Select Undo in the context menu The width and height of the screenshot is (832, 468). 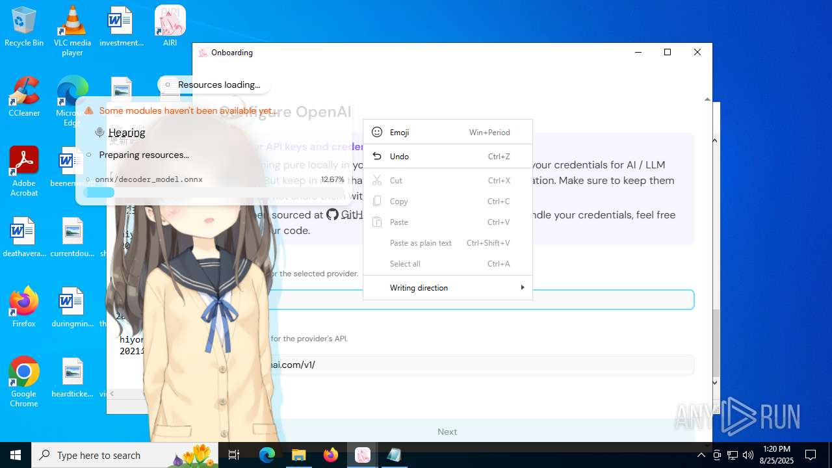tap(448, 157)
